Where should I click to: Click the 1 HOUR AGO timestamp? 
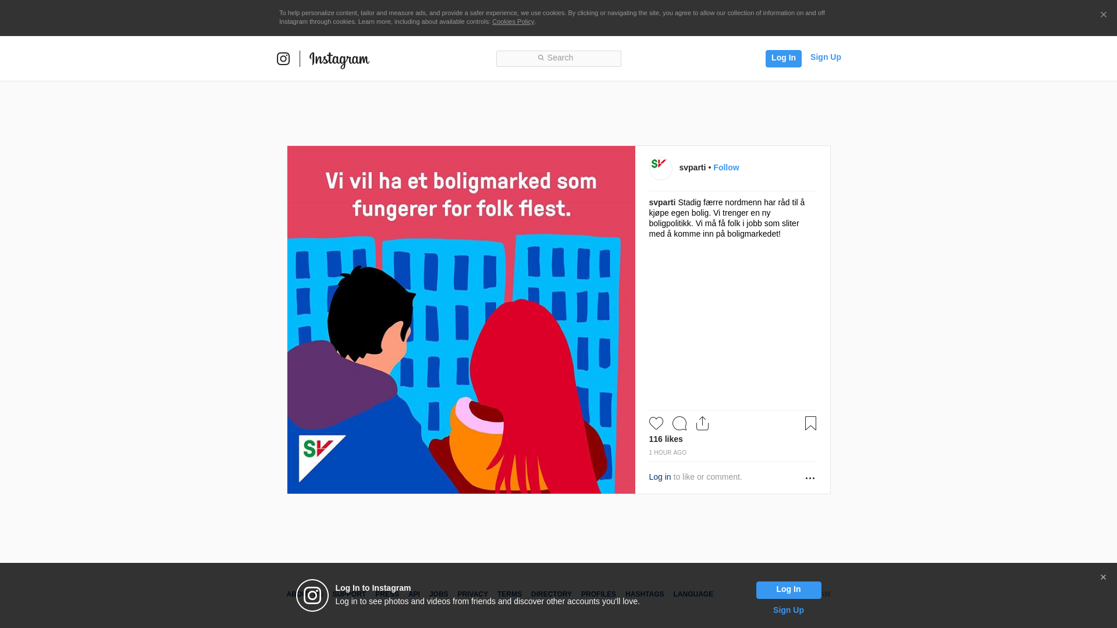668,453
